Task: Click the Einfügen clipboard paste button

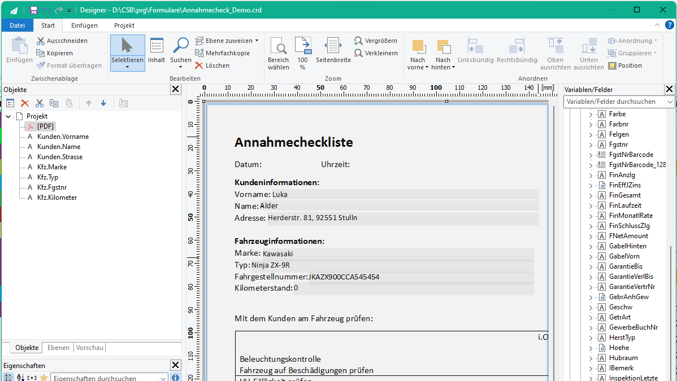Action: coord(19,50)
